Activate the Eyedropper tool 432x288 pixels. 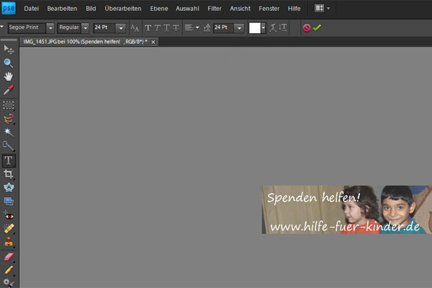pyautogui.click(x=9, y=90)
